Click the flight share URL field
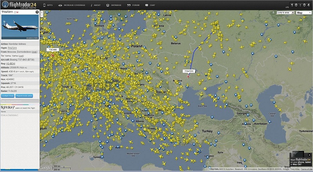313x172 pixels. tap(20, 101)
